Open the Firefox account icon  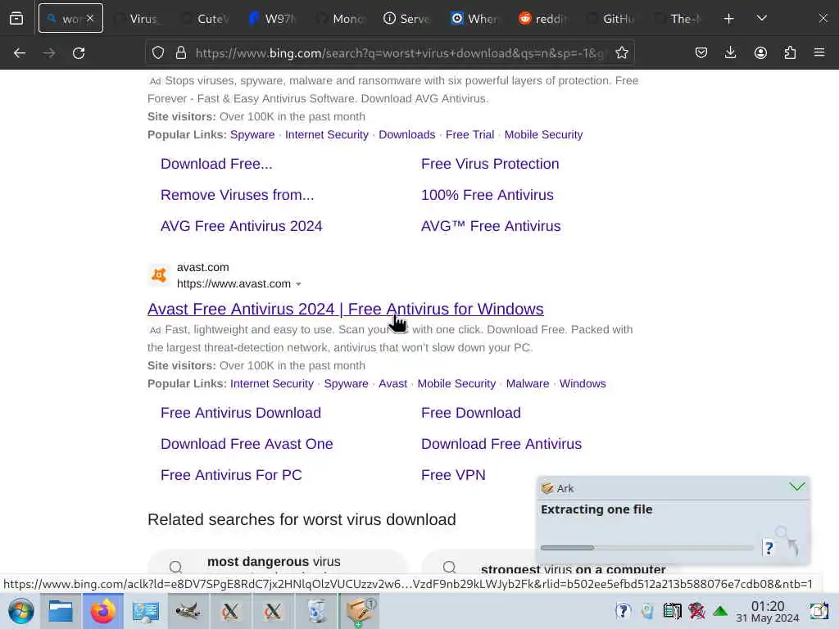click(x=760, y=52)
